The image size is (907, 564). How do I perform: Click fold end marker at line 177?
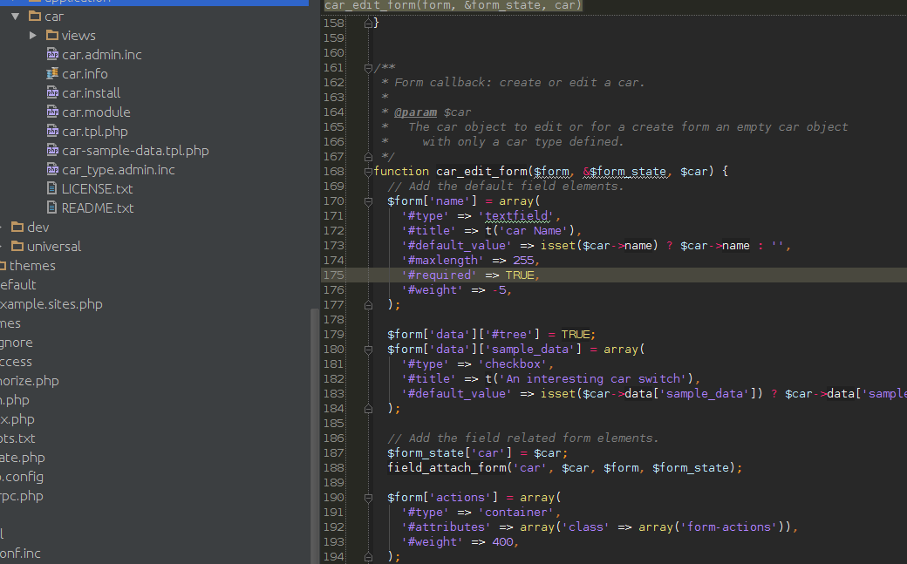[368, 304]
